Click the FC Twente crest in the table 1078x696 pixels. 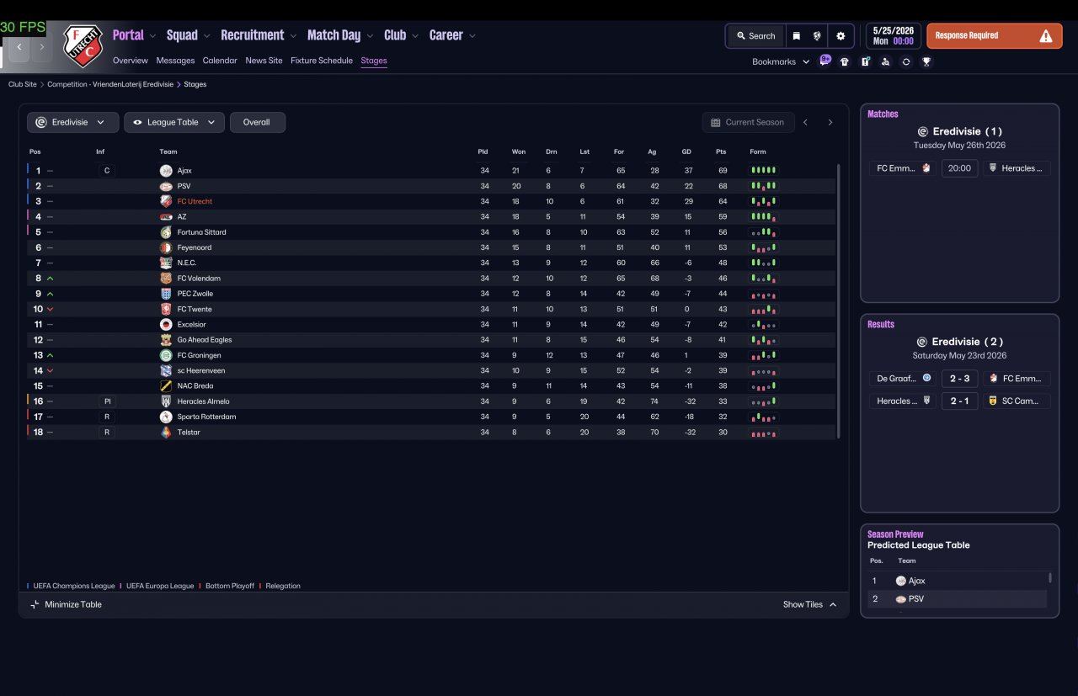tap(166, 309)
